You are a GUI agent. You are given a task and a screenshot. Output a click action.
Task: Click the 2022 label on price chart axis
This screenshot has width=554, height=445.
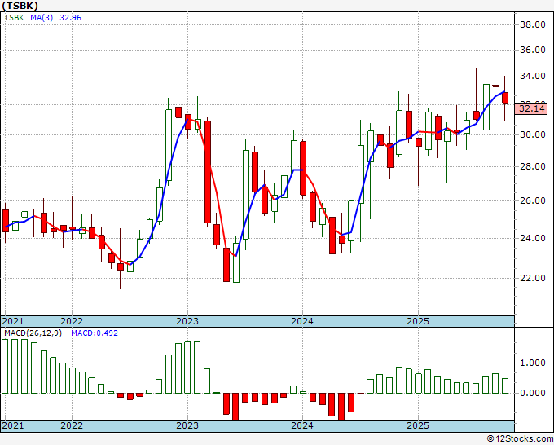coord(72,321)
